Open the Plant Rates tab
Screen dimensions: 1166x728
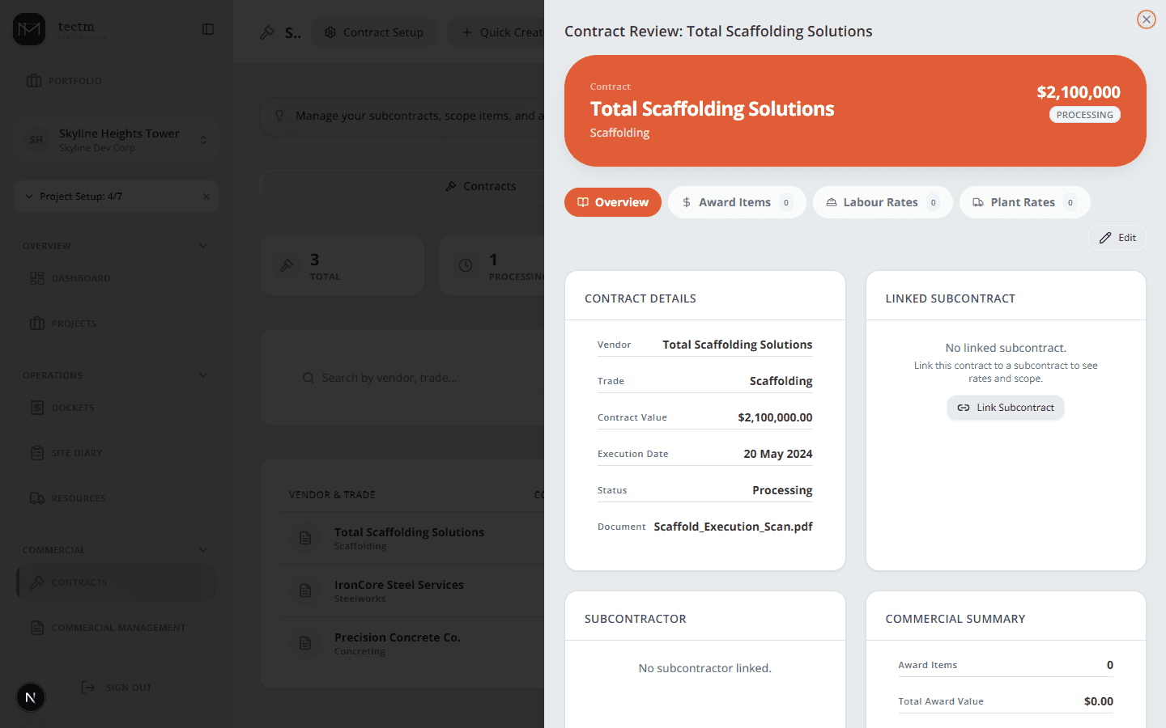[1023, 202]
